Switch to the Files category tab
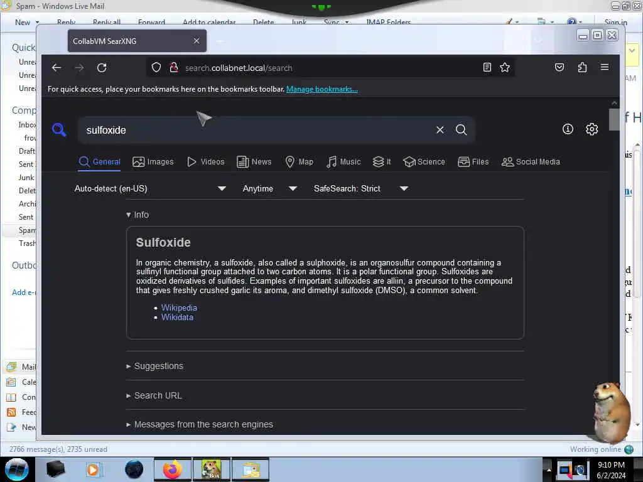The image size is (643, 482). [473, 162]
